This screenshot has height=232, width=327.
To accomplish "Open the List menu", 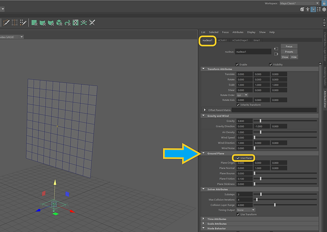I will coord(203,32).
